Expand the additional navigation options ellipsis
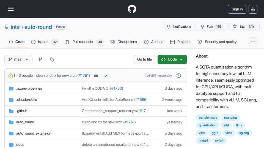 253,42
